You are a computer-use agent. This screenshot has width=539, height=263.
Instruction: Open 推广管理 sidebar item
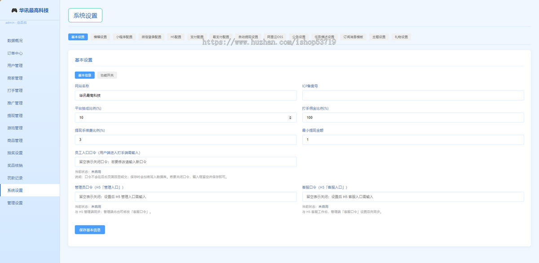[x=30, y=103]
